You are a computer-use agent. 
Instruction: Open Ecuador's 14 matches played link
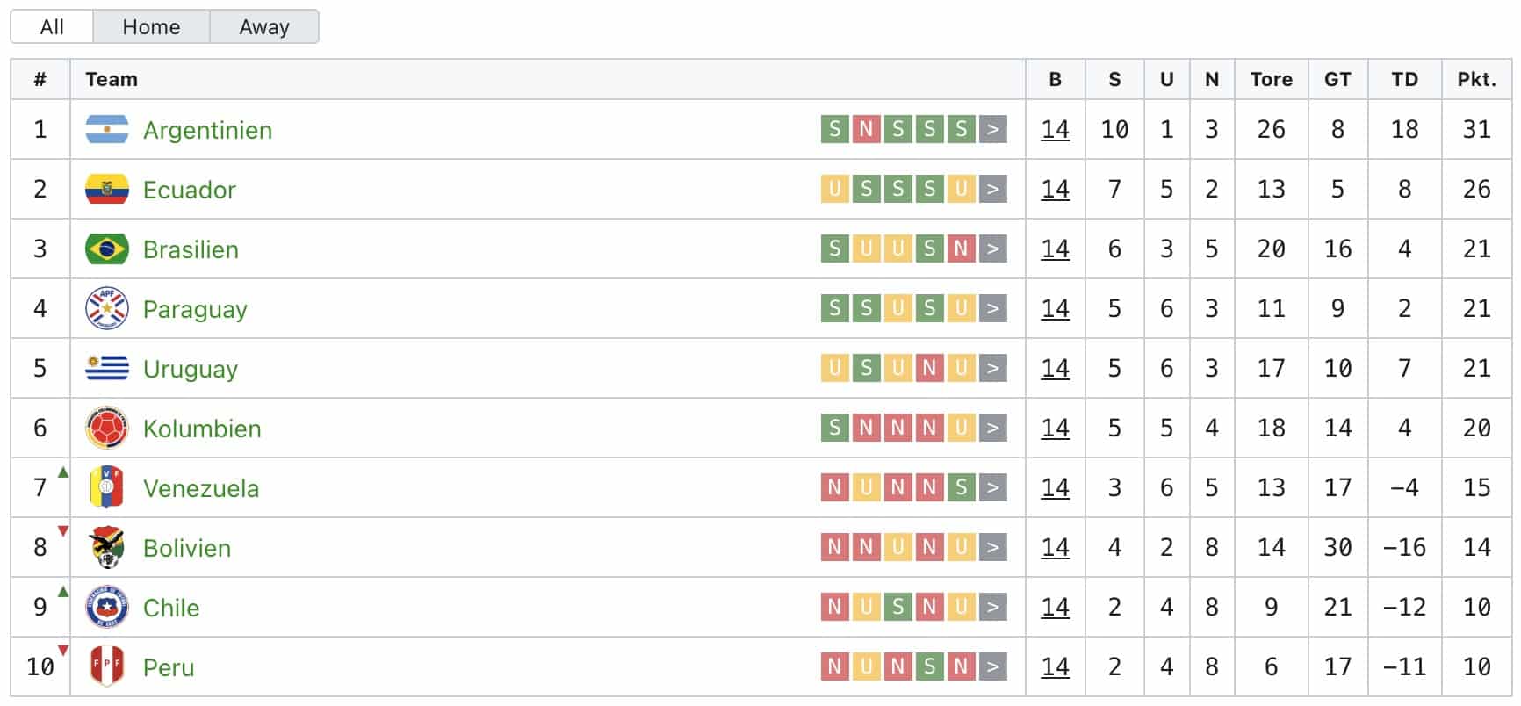coord(1055,190)
